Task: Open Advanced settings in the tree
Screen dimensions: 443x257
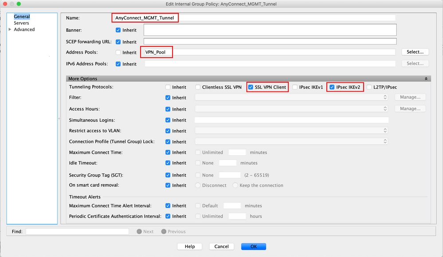Action: click(24, 29)
